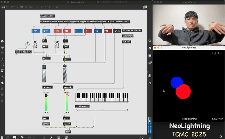Viewport: 225px width, 139px height.
Task: Click the NeoLightning_DemoVideo title bar tab
Action: point(112,2)
